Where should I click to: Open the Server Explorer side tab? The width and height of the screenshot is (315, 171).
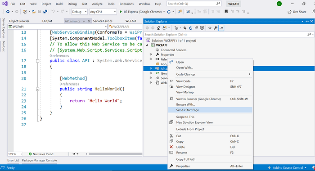4,28
